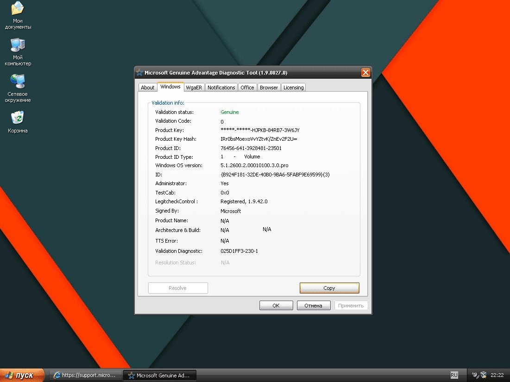Switch to the About tab
The image size is (510, 382).
tap(147, 88)
